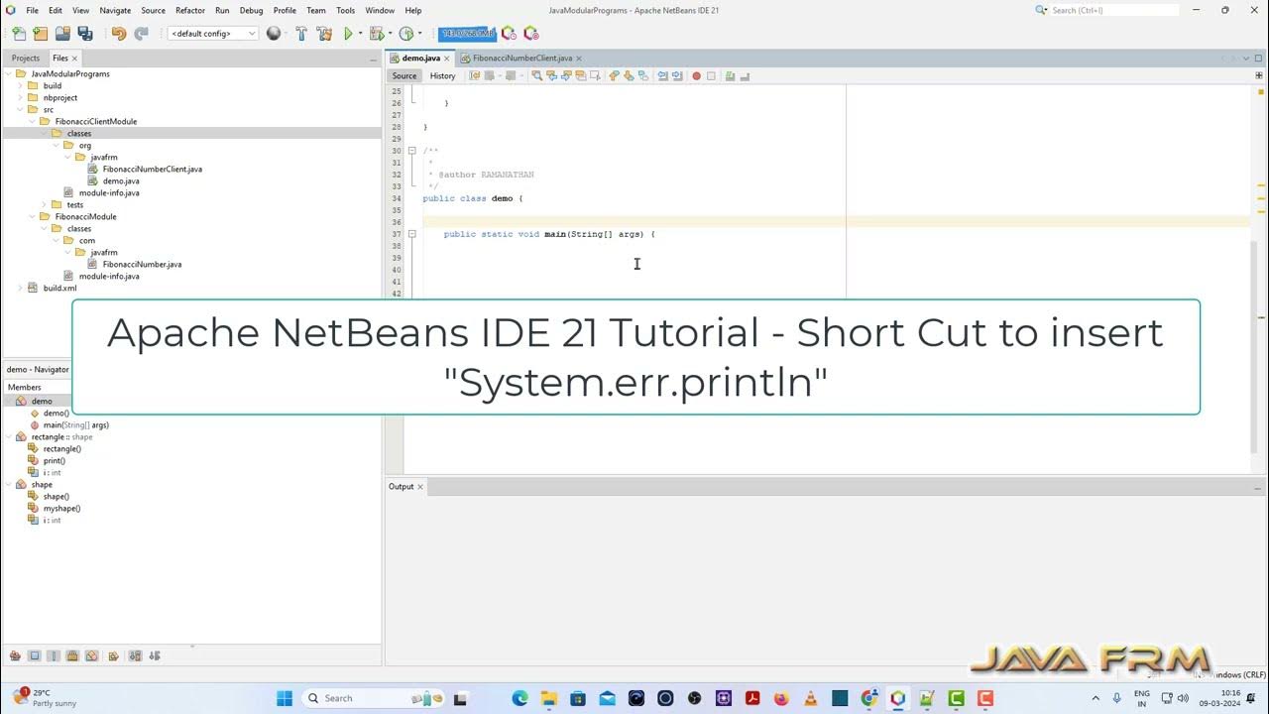Expand the build folder in Files tree
This screenshot has height=714, width=1269.
point(20,86)
